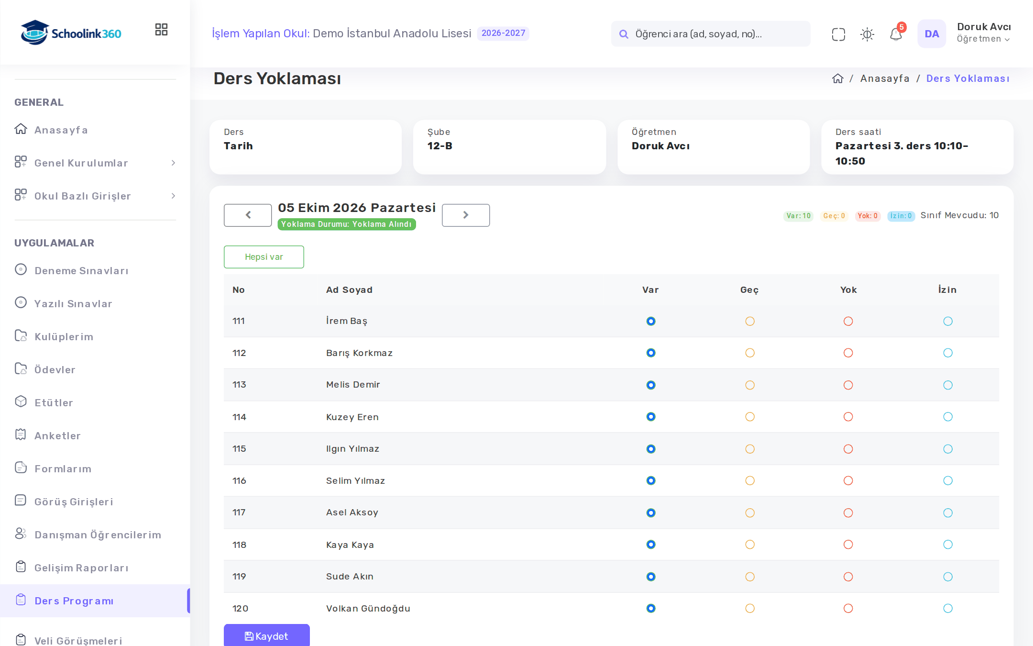Click the İzin: 0 counter badge

(x=901, y=216)
